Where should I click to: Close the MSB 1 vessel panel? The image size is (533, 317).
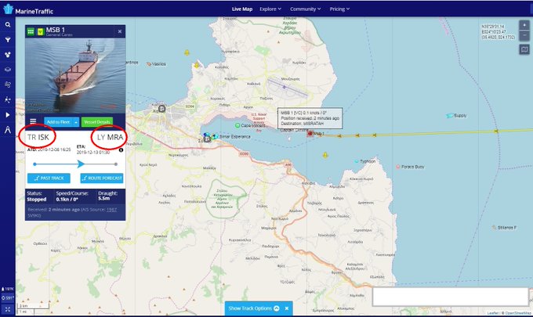(120, 31)
